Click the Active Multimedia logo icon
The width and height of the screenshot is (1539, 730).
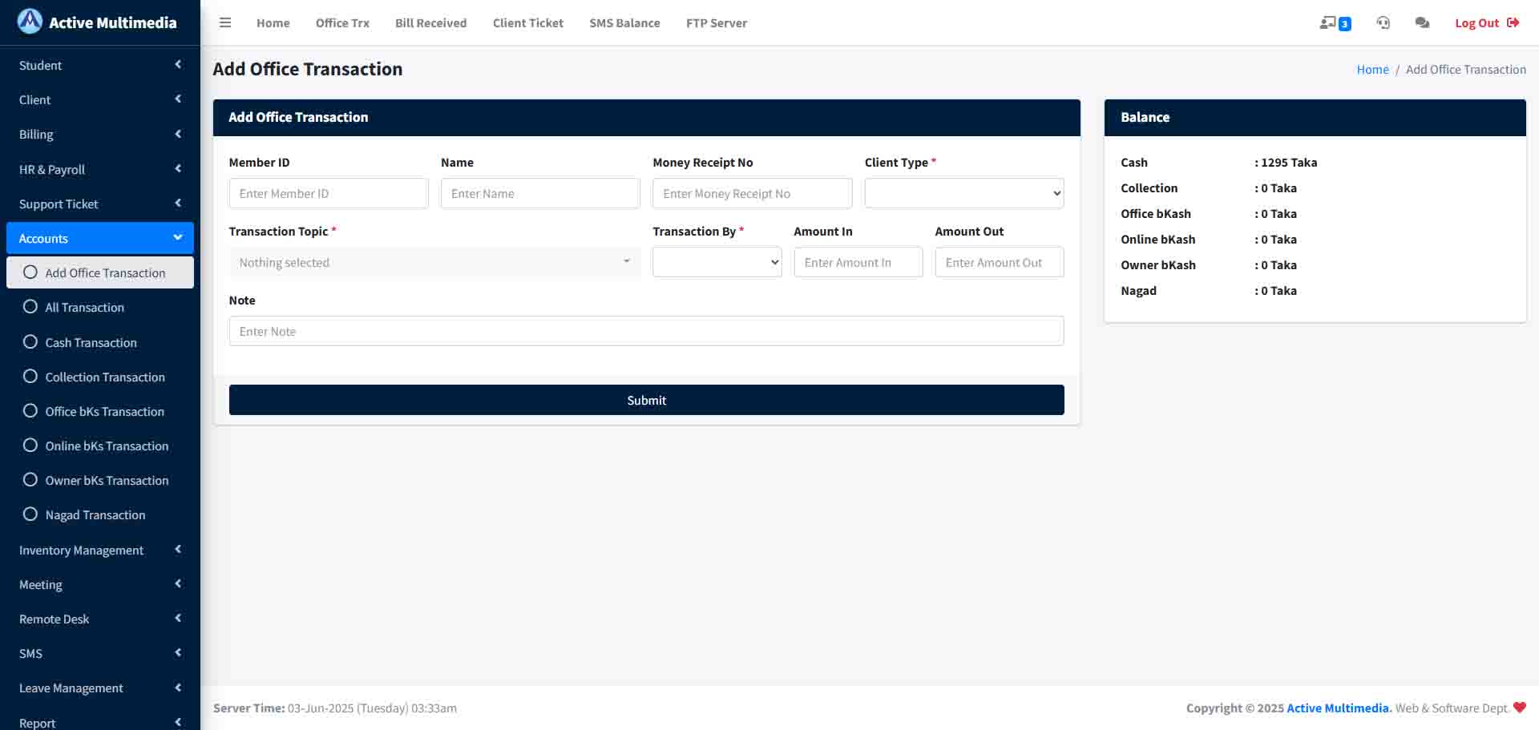click(30, 22)
